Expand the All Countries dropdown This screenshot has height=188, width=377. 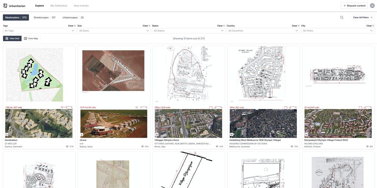click(x=263, y=31)
